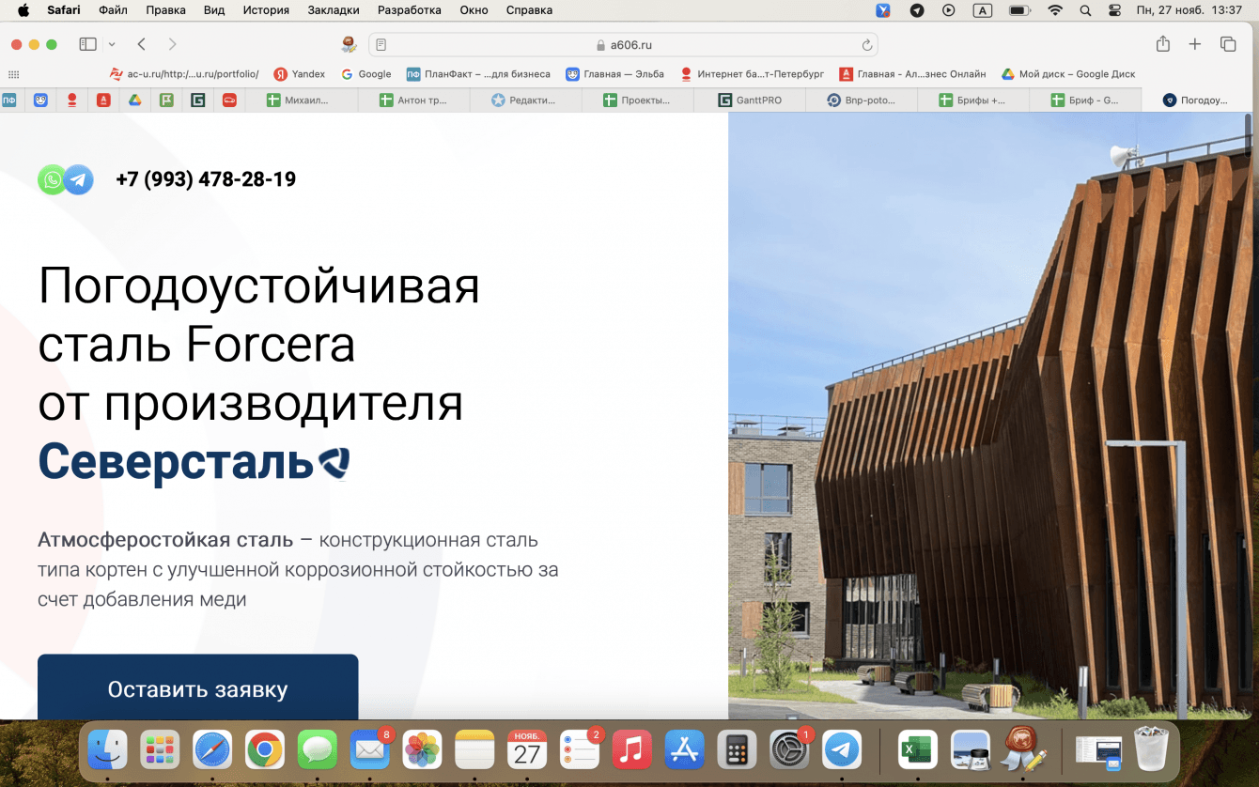Call the phone number +7 (993) 478-28-19
This screenshot has height=787, width=1259.
pyautogui.click(x=206, y=179)
